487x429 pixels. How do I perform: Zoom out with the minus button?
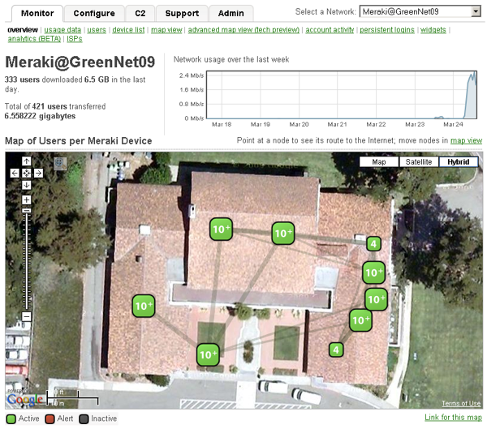pyautogui.click(x=27, y=316)
